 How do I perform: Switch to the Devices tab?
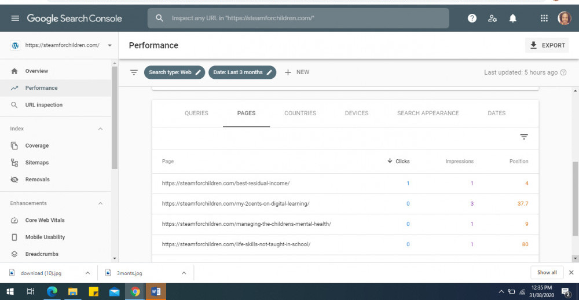[x=357, y=113]
